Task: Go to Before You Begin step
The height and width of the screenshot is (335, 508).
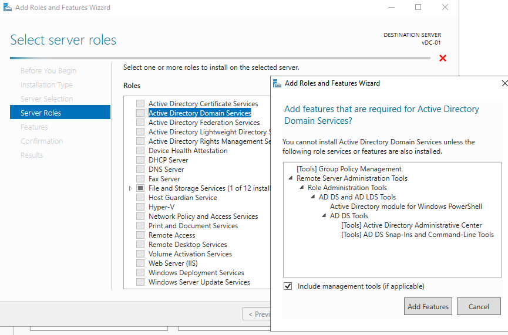Action: pos(49,70)
